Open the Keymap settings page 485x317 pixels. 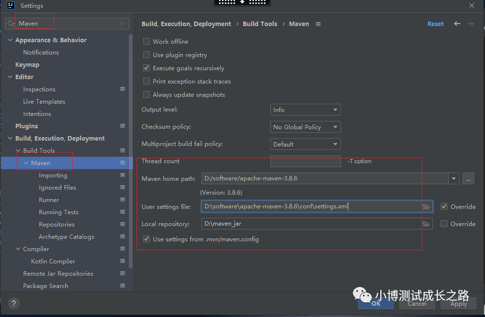point(27,65)
